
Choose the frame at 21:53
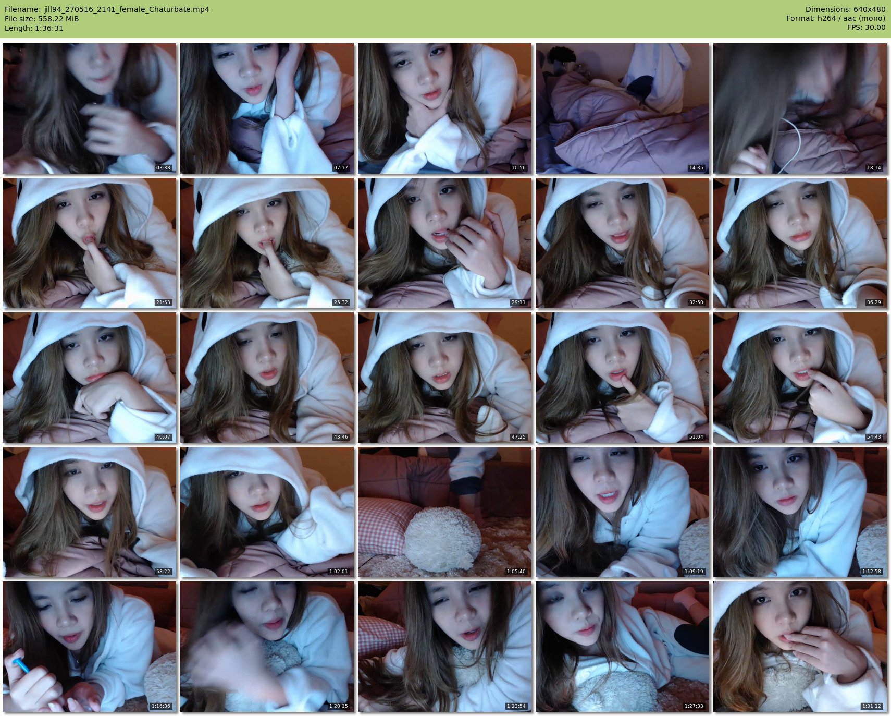pyautogui.click(x=90, y=243)
